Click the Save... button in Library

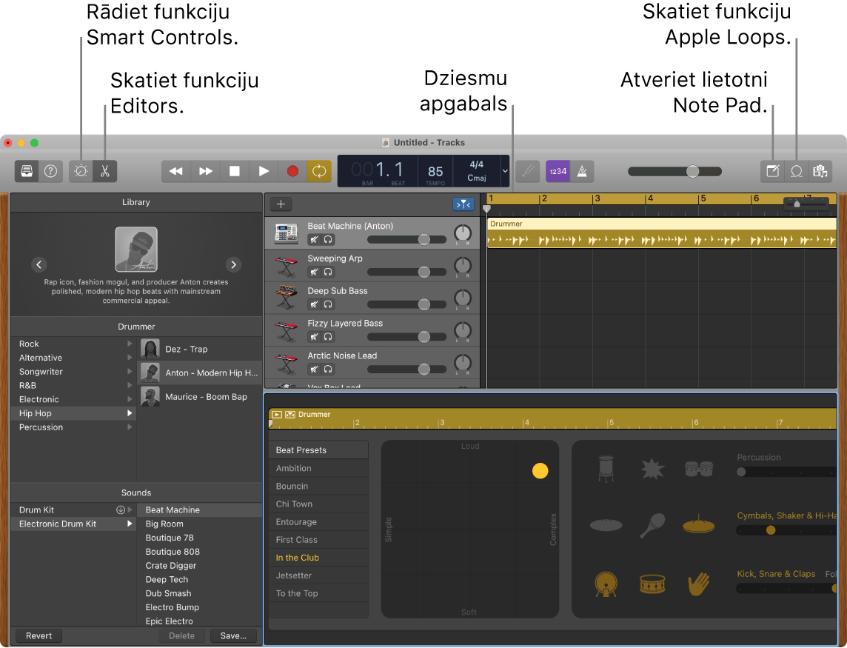click(x=232, y=636)
